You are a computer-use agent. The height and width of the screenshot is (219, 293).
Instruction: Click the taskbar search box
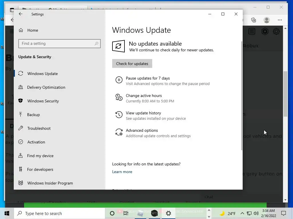pos(60,213)
